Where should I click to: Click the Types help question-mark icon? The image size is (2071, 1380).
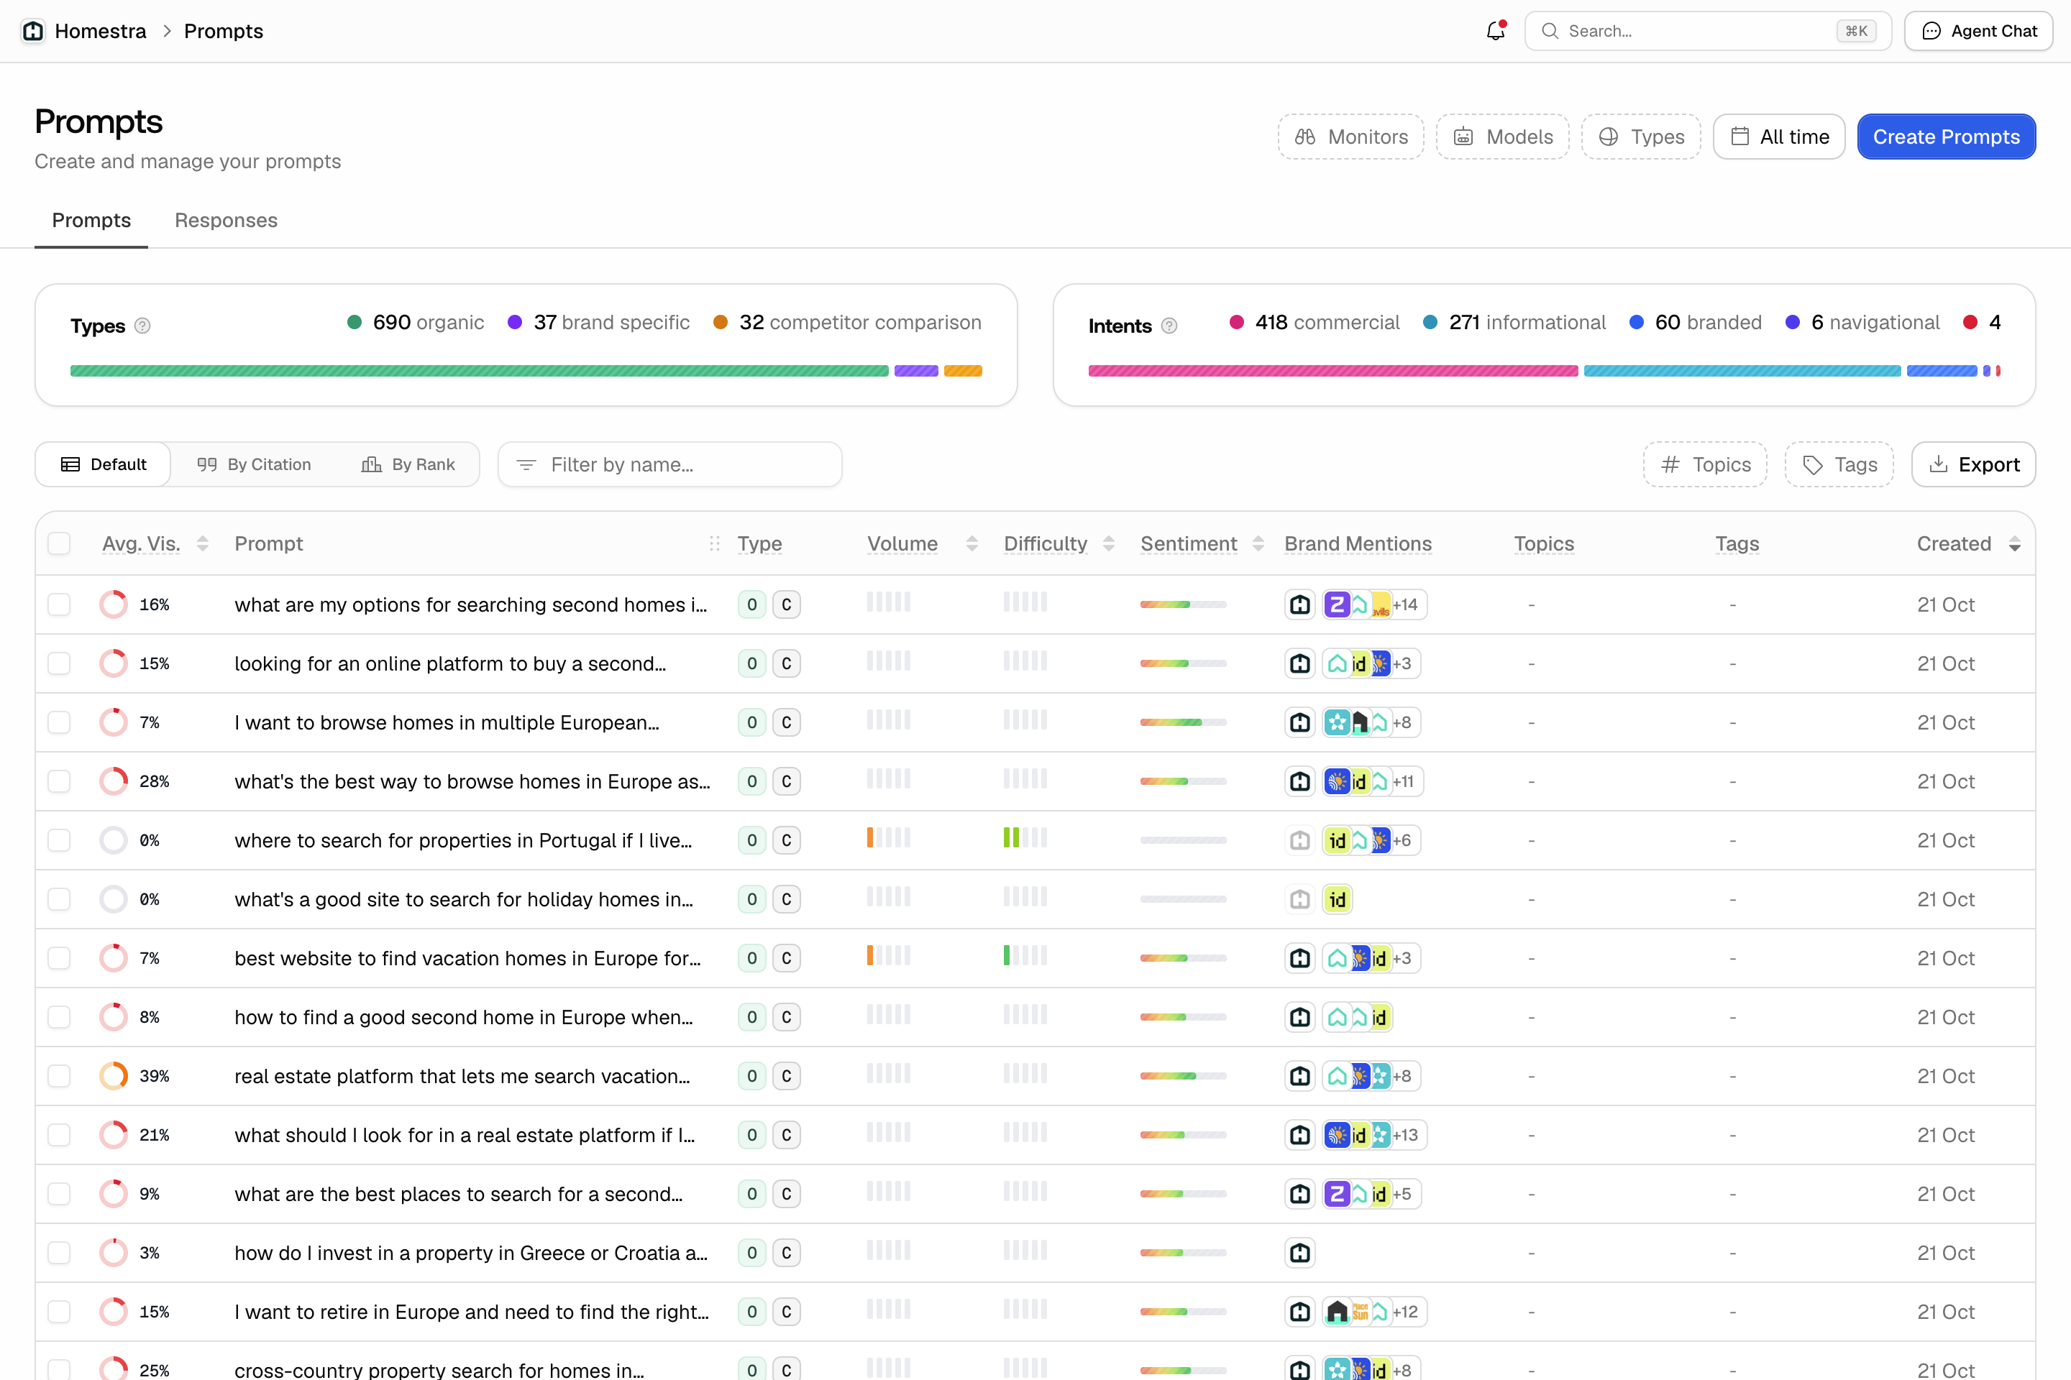(x=142, y=326)
